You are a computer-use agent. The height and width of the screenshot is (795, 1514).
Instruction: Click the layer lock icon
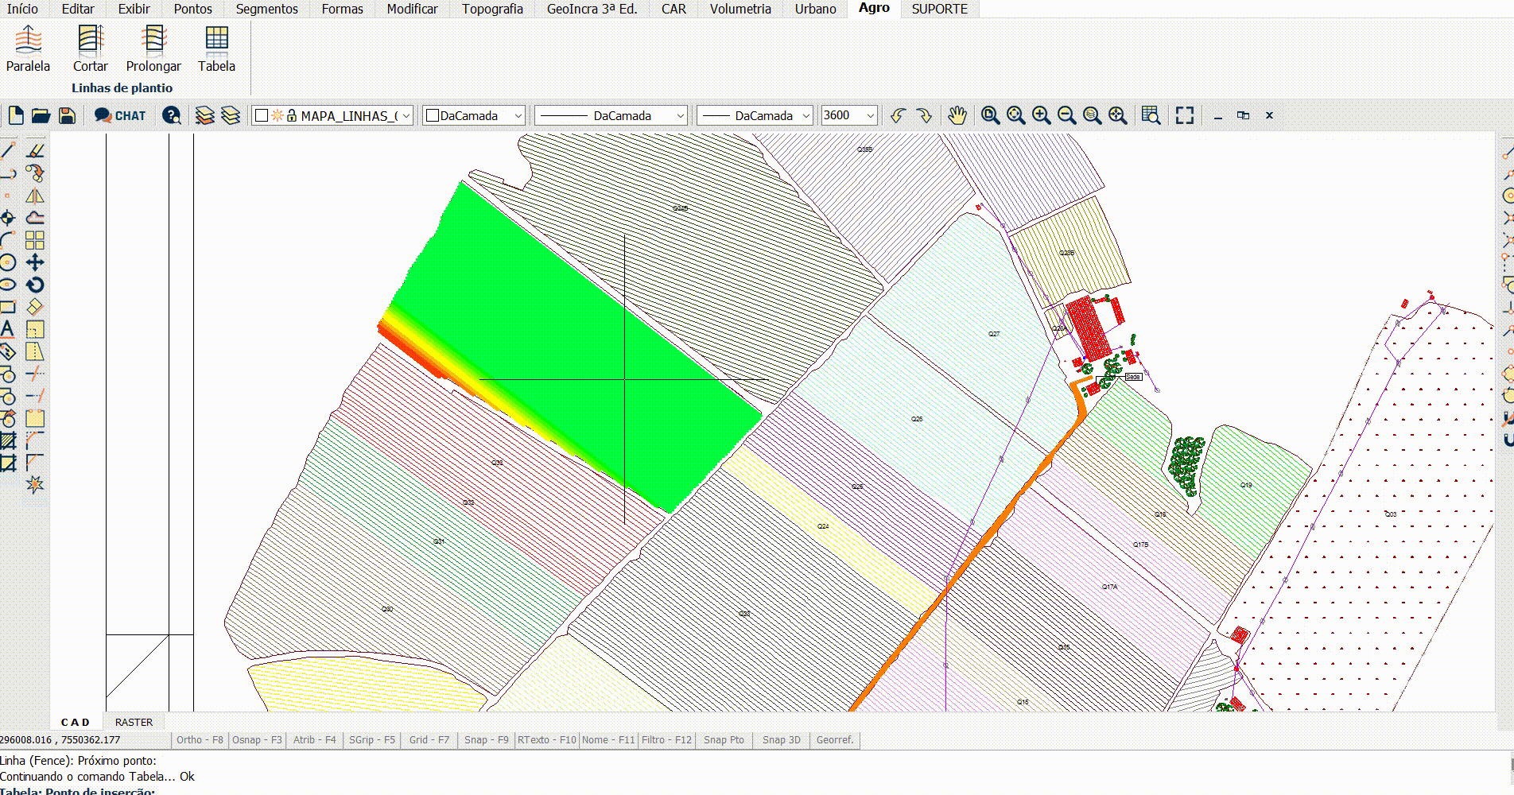(x=292, y=115)
